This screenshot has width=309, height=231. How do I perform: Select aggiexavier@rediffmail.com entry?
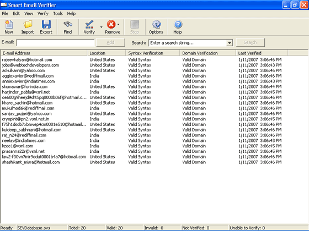28,76
